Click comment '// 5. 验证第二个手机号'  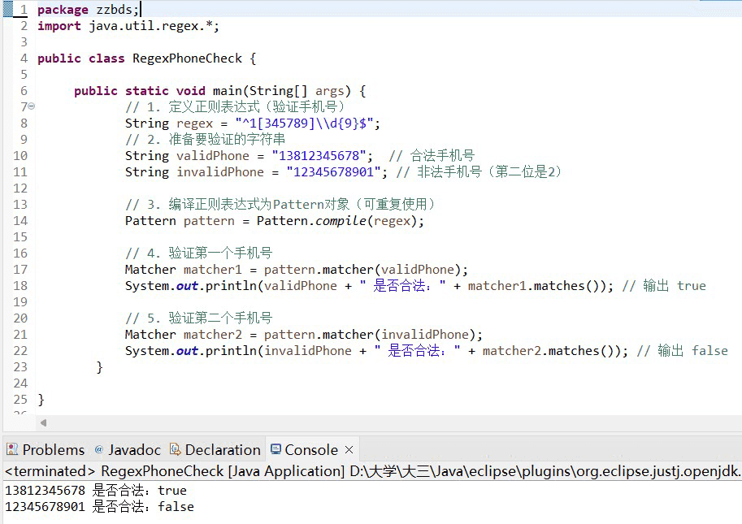click(199, 318)
